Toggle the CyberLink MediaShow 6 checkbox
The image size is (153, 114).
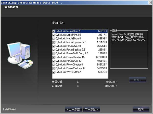(x=54, y=39)
